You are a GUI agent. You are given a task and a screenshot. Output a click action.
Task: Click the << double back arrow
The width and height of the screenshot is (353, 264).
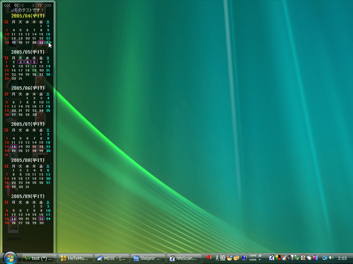(x=16, y=5)
